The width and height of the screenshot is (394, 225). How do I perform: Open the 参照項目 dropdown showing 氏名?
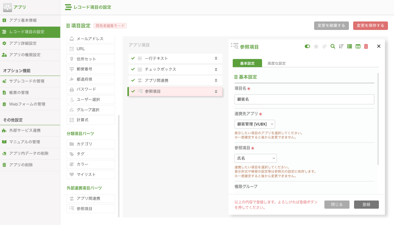click(256, 158)
